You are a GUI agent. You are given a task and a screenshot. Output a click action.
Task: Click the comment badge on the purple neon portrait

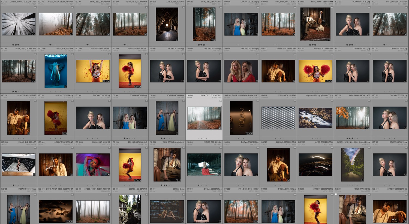point(108,175)
